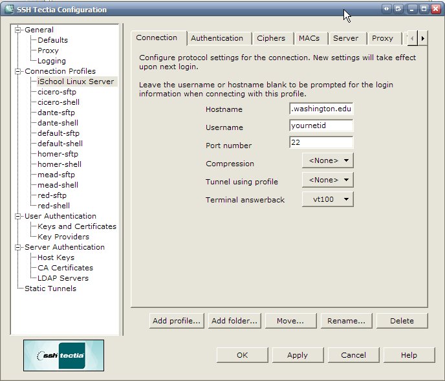Click into the Hostname field
Image resolution: width=445 pixels, height=381 pixels.
321,109
